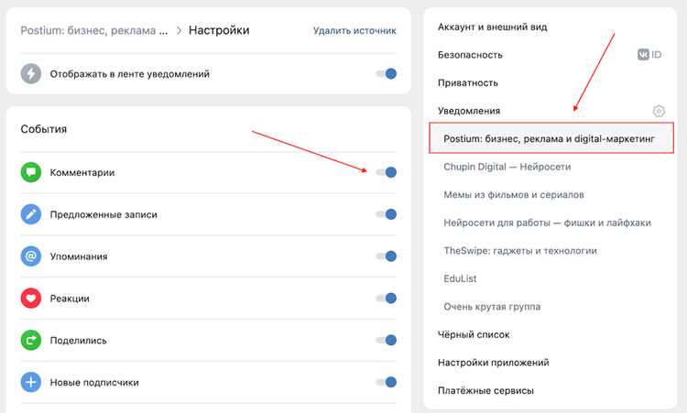Viewport: 687px width, 413px height.
Task: Open the gear icon beside Уведомления
Action: tap(659, 111)
